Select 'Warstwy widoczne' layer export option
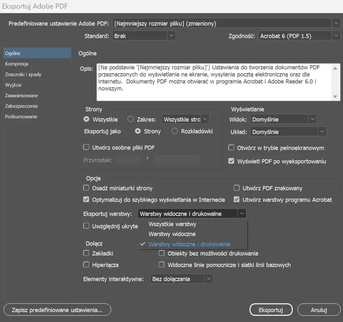 coord(172,234)
